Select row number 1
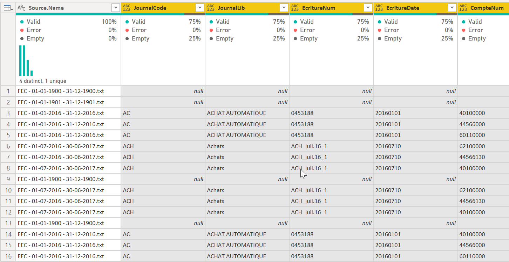The height and width of the screenshot is (262, 509). pos(8,91)
